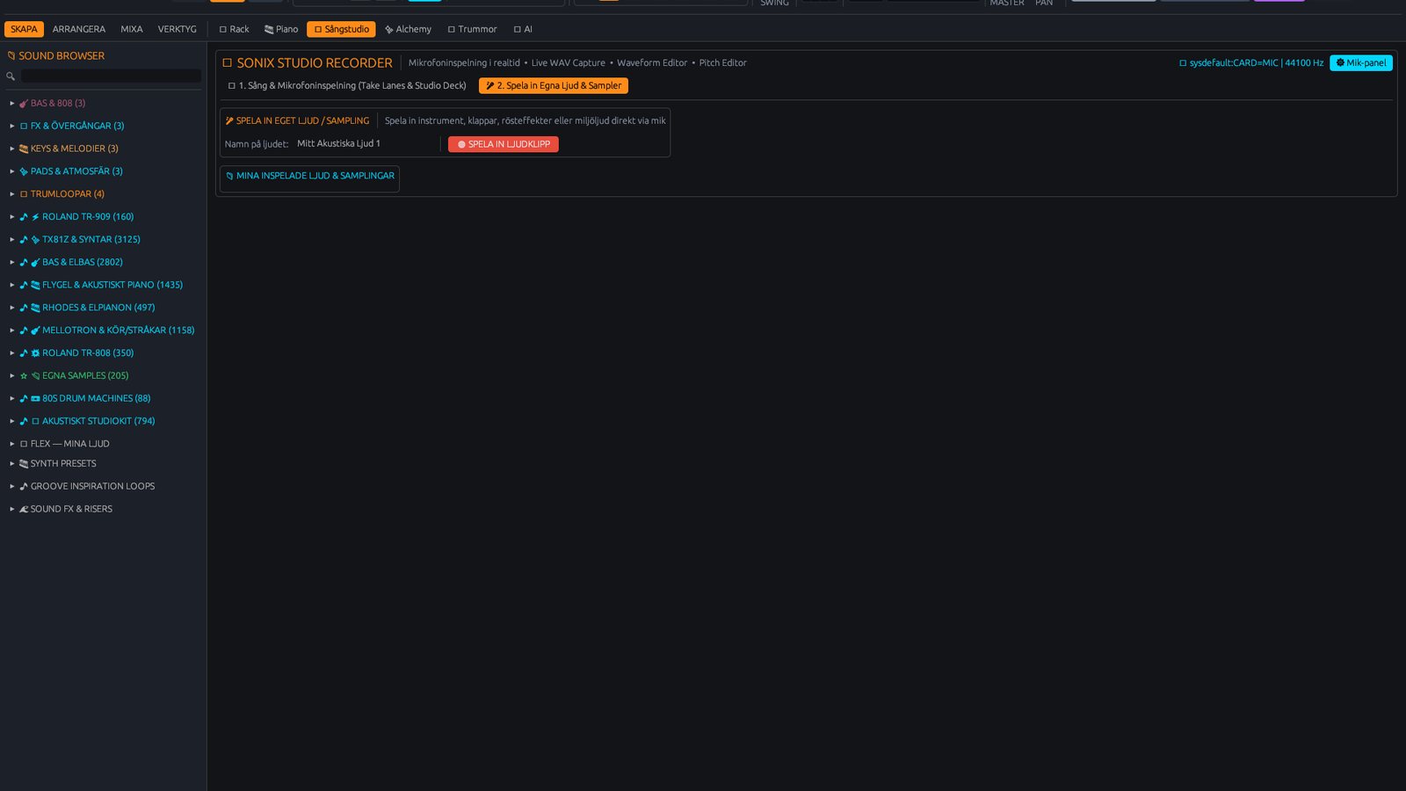1406x791 pixels.
Task: Open MINA INSPELADE LJUD & SAMPLINGAR
Action: tap(309, 176)
